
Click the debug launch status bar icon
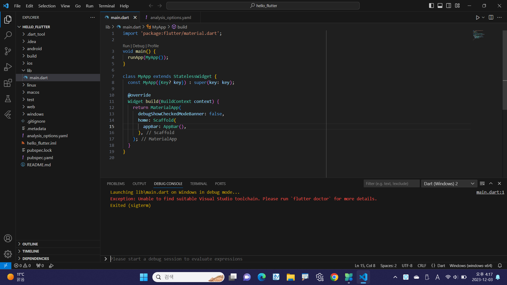(x=51, y=266)
